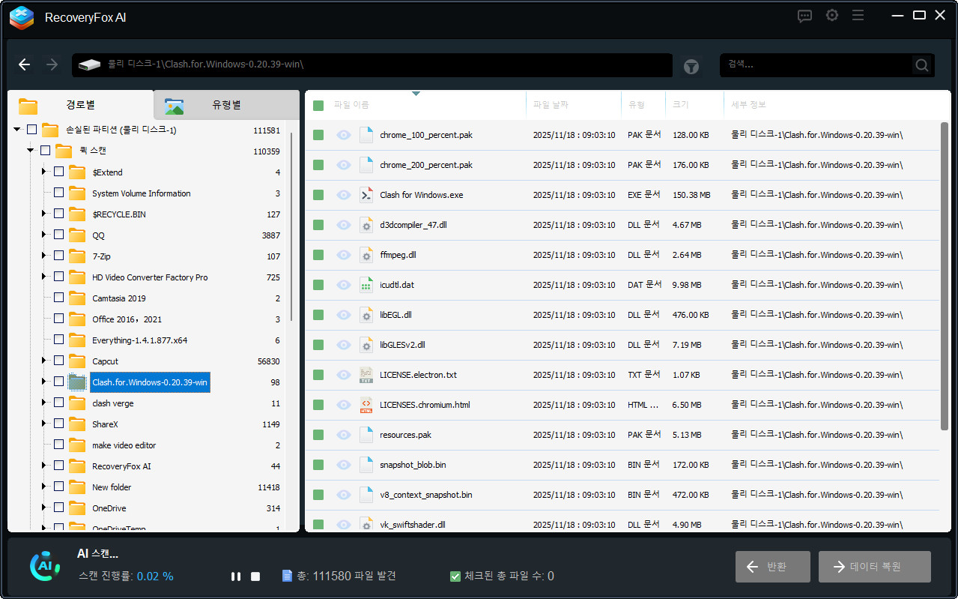Click the Clash for Windows.exe file icon
This screenshot has width=958, height=599.
[x=366, y=195]
